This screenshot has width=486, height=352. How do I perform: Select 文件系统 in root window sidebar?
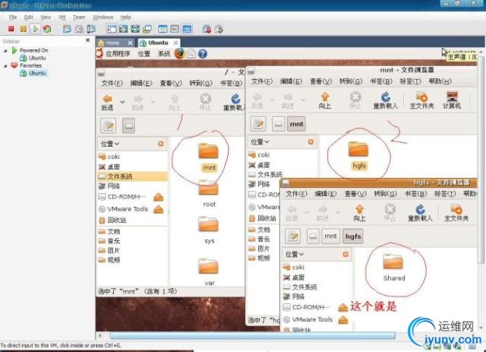coord(132,176)
